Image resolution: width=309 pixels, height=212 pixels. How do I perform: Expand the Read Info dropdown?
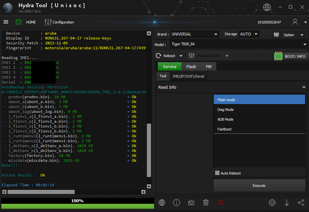point(232,87)
